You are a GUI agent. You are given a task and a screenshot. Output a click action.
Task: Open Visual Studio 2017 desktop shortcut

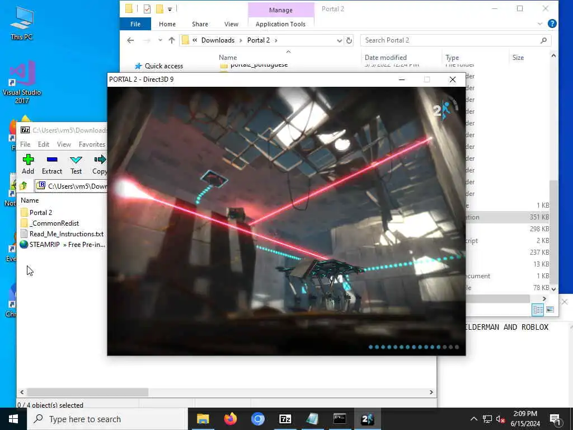(22, 82)
